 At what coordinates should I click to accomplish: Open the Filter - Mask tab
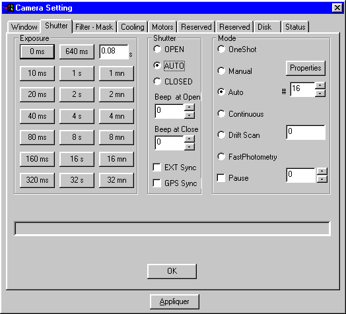coord(94,27)
